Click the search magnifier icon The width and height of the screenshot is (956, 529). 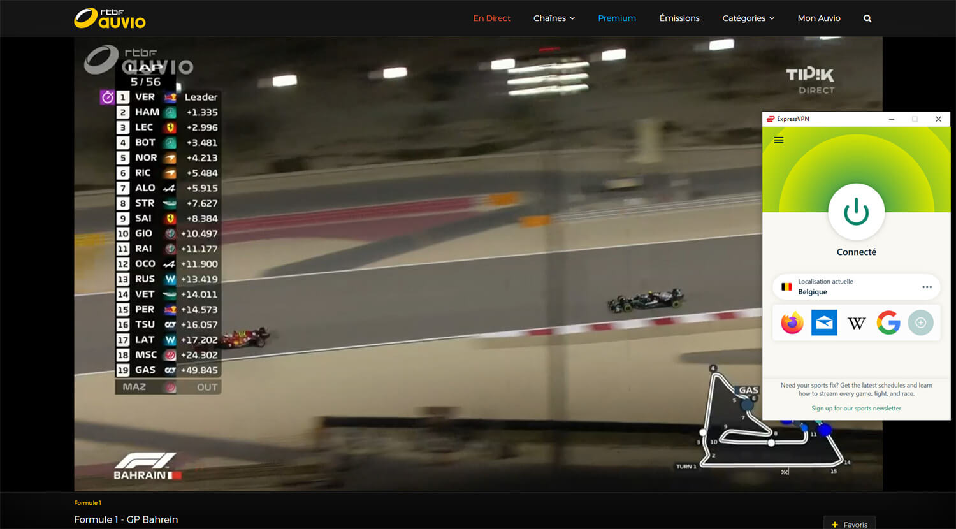pos(867,18)
